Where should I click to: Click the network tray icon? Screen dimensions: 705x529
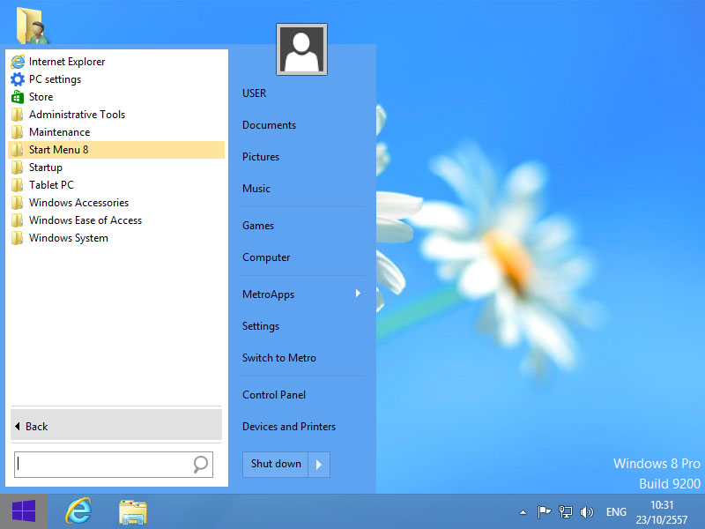(x=565, y=512)
